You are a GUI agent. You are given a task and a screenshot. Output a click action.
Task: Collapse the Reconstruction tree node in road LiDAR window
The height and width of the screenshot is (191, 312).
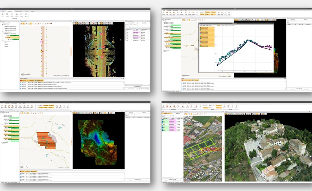pos(2,41)
